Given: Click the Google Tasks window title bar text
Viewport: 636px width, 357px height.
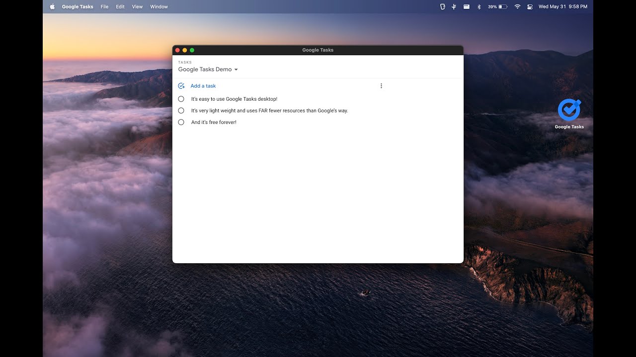Looking at the screenshot, I should coord(318,50).
